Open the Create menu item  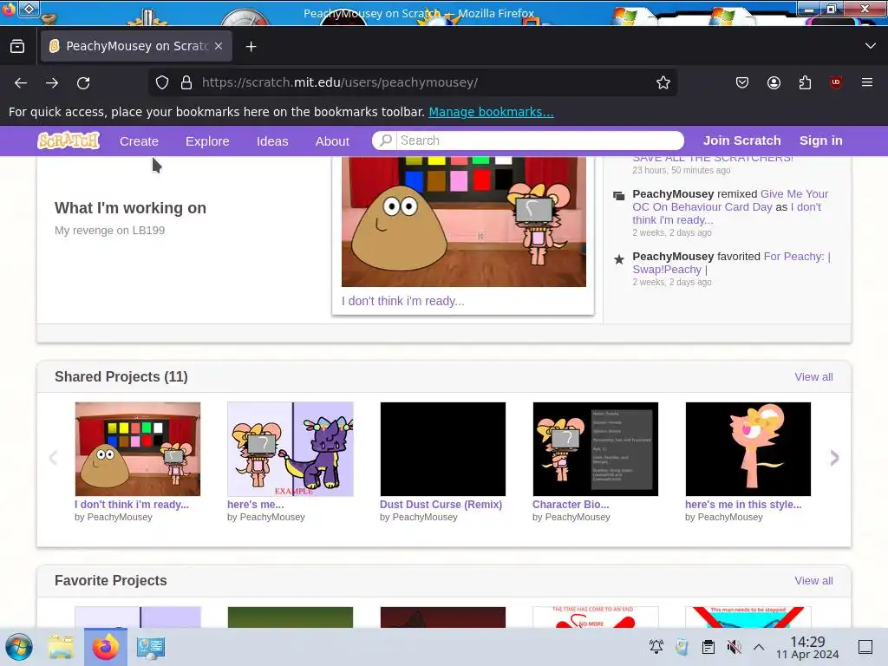(x=139, y=141)
